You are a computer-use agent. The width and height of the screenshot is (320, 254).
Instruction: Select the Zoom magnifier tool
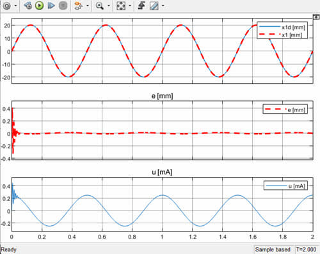click(99, 6)
